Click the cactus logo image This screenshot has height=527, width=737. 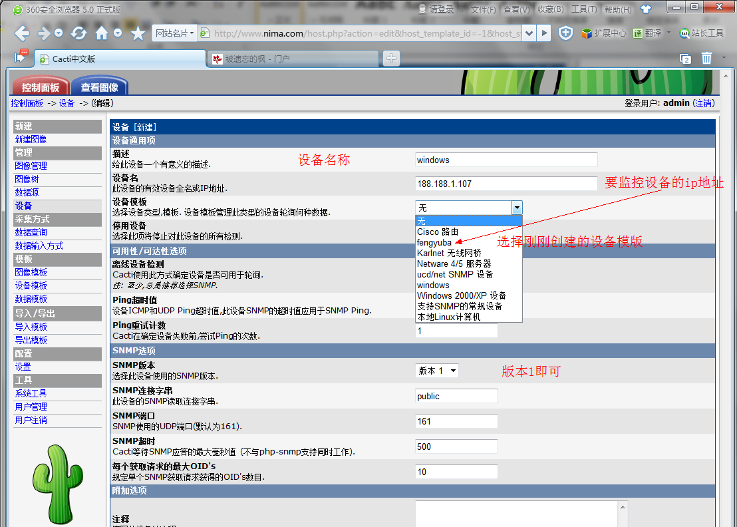tap(57, 484)
